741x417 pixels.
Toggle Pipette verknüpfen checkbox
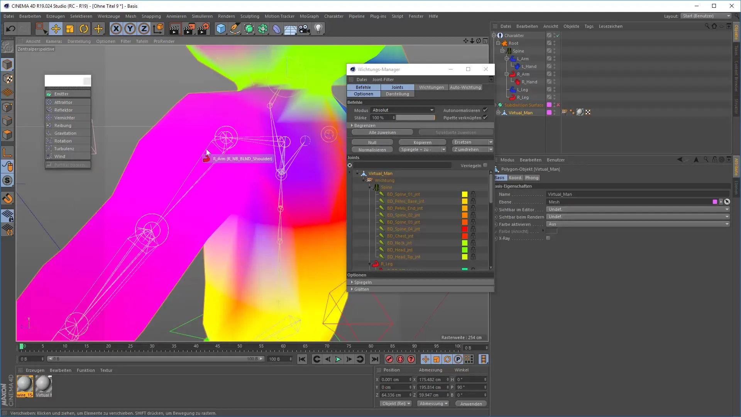485,117
